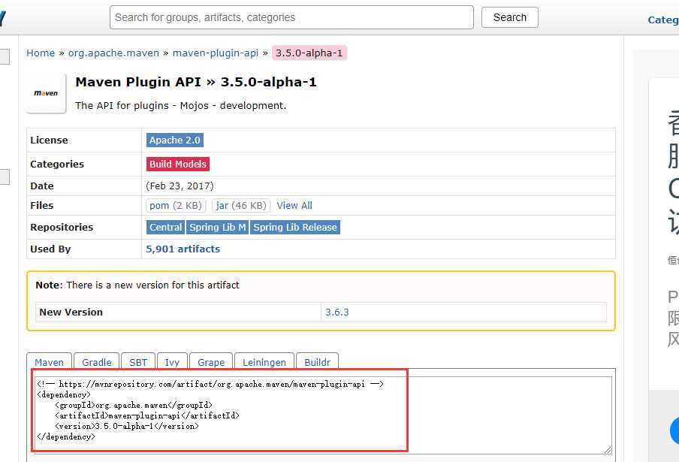Click the new version note text

click(137, 285)
